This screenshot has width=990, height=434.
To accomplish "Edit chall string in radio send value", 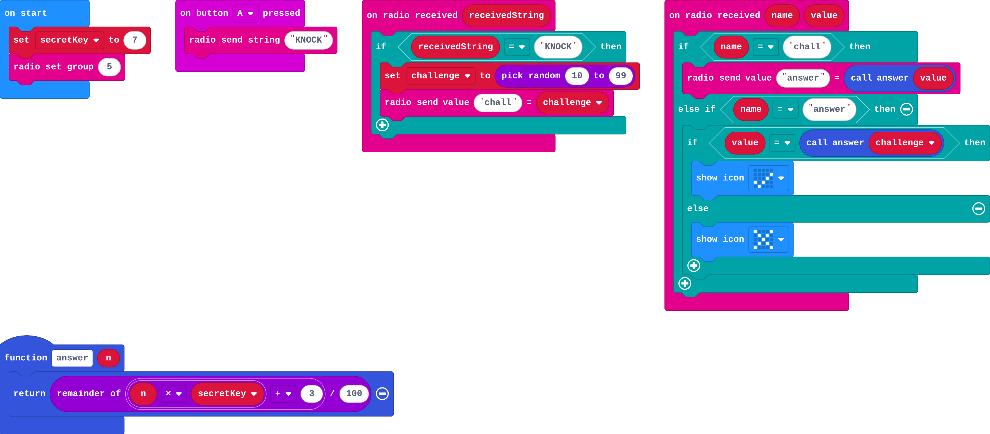I will pos(498,103).
